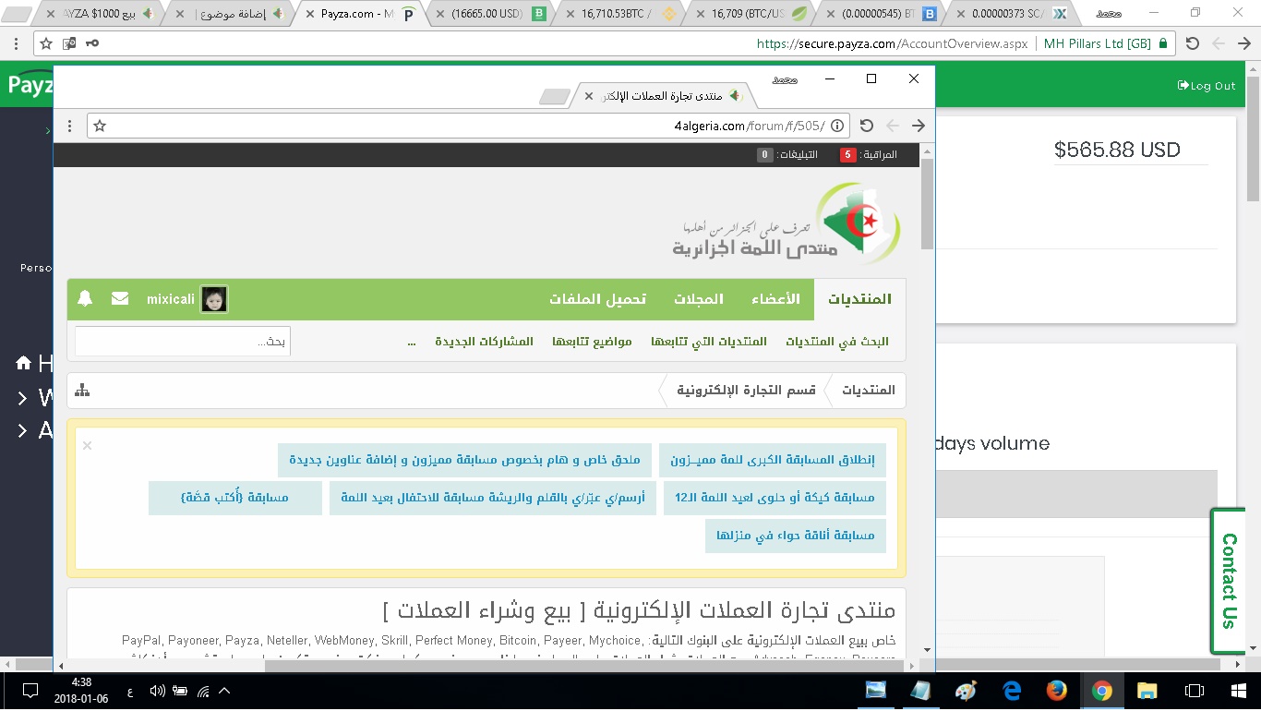Open site info icon beside 4algeria.com URL
The image size is (1261, 711).
click(x=837, y=126)
